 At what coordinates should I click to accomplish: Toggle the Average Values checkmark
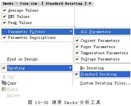[x=4, y=10]
